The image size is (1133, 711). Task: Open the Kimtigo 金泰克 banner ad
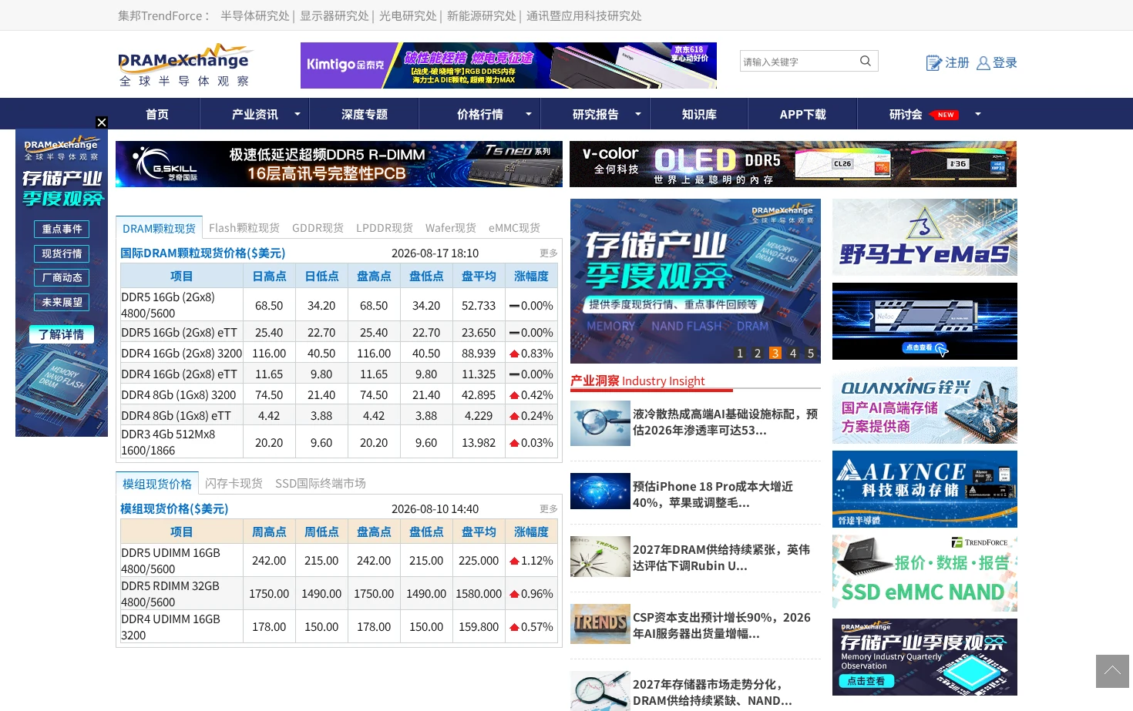(509, 65)
